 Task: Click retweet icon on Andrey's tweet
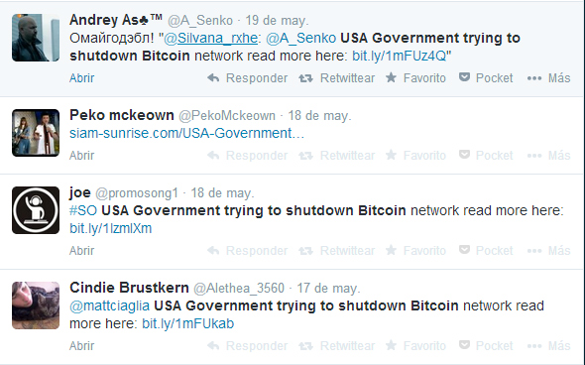[305, 78]
